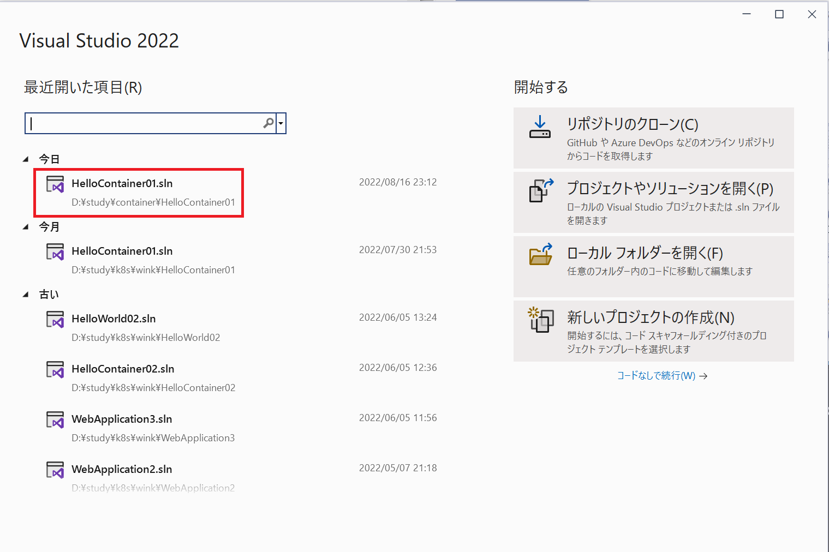Collapse the 今月 group

[26, 227]
